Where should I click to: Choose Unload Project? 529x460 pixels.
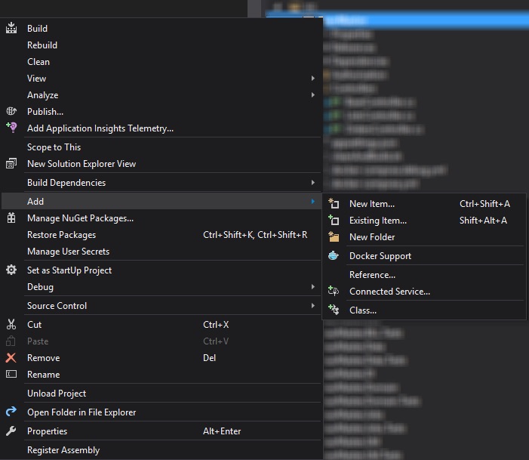pyautogui.click(x=161, y=393)
